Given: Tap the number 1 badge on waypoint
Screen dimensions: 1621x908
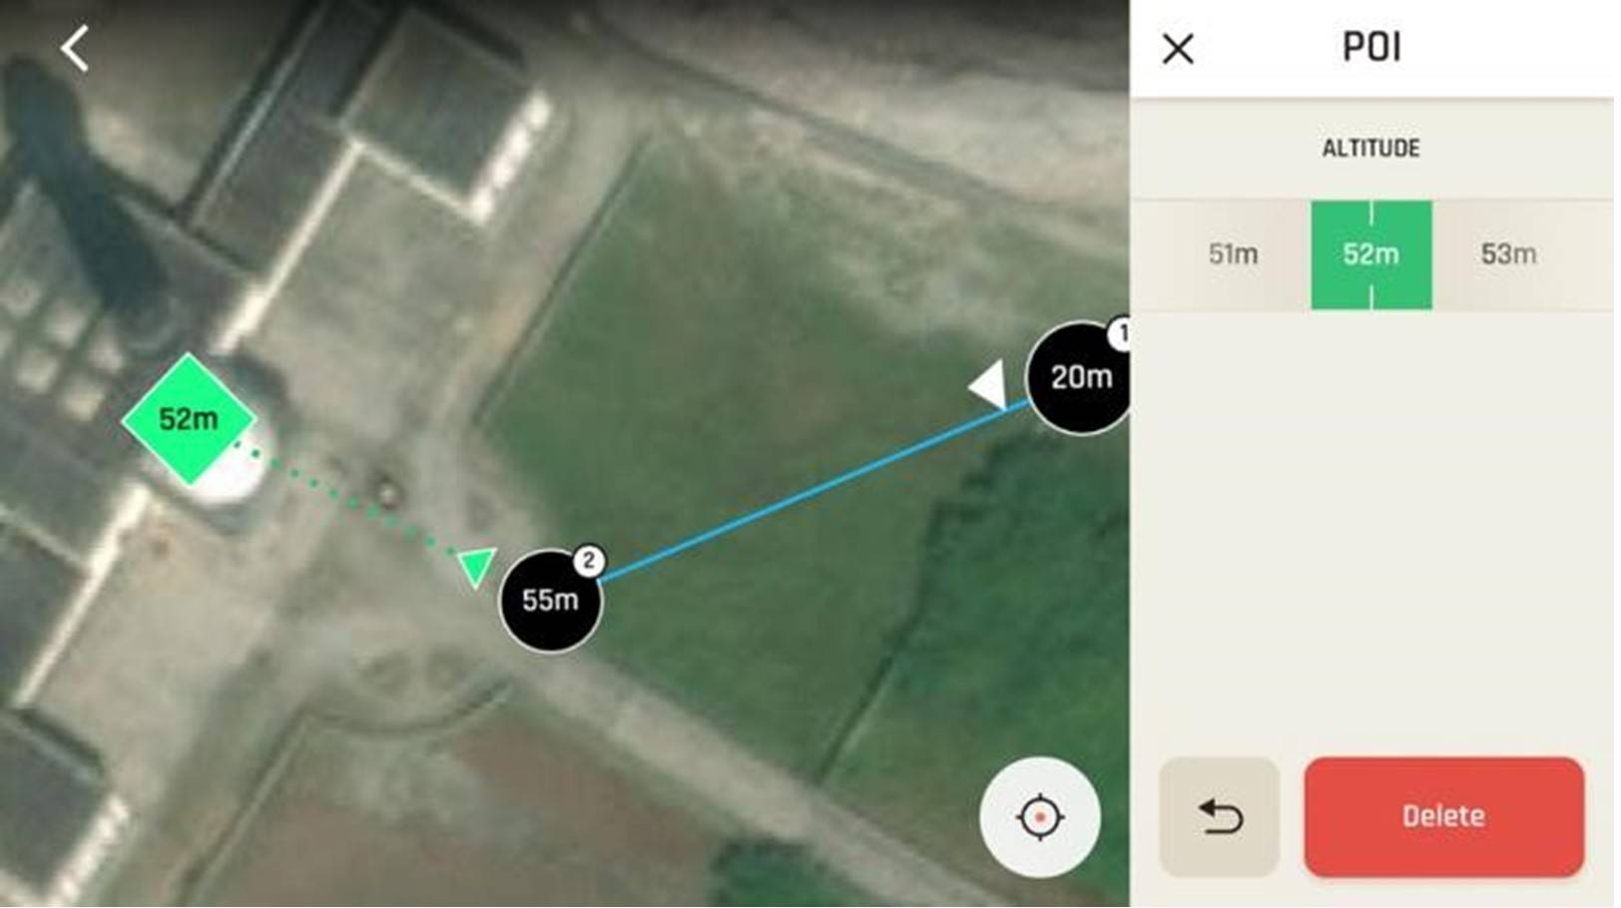Looking at the screenshot, I should coord(1120,334).
